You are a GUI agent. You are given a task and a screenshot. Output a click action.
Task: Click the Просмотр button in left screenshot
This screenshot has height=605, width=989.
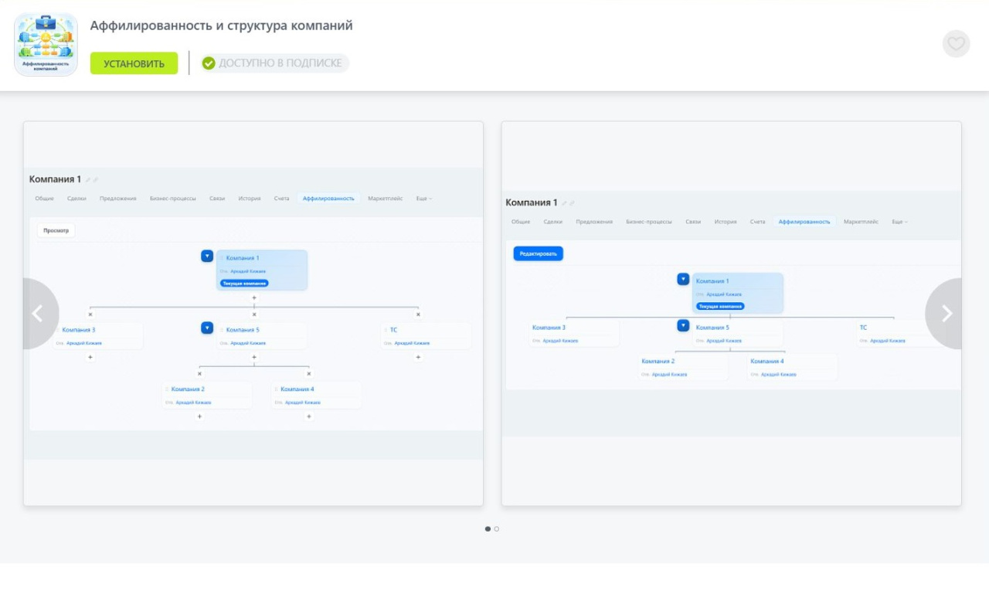click(56, 230)
